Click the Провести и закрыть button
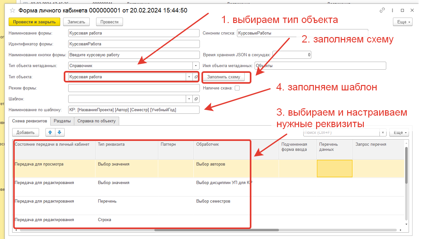 tap(34, 22)
